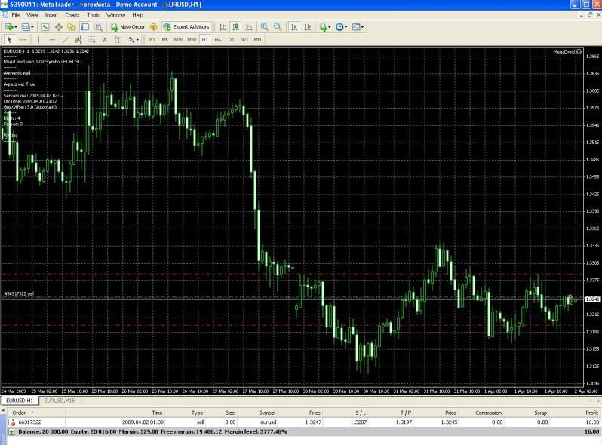Switch to M1 timeframe

click(152, 39)
